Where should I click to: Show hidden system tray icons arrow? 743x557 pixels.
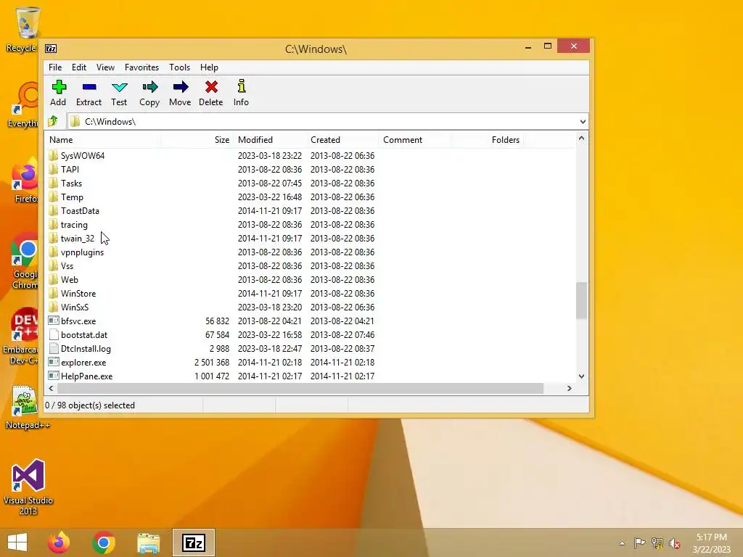622,543
